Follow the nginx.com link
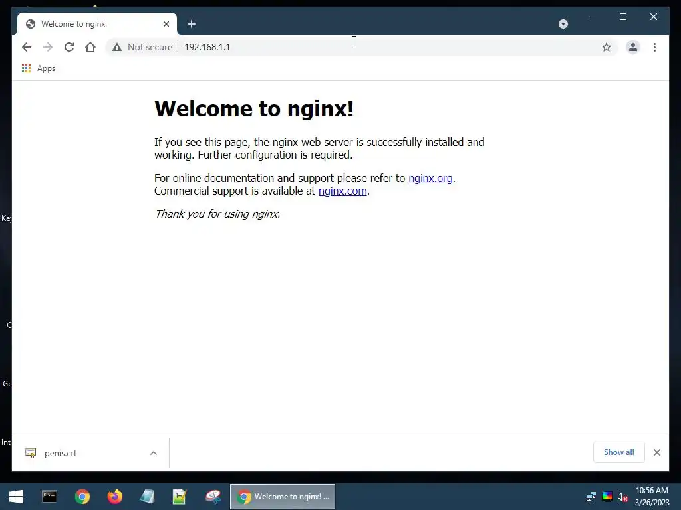Image resolution: width=681 pixels, height=510 pixels. coord(342,191)
